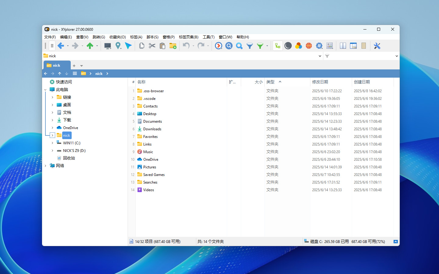The height and width of the screenshot is (274, 439).
Task: Toggle the beige Catalog panel button
Action: click(364, 46)
